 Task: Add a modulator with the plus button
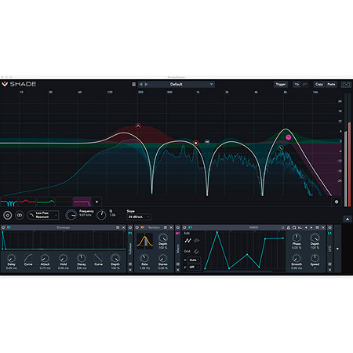[337, 249]
